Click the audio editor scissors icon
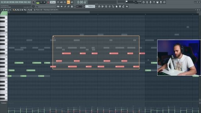This screenshot has height=113, width=201. click(x=147, y=2)
